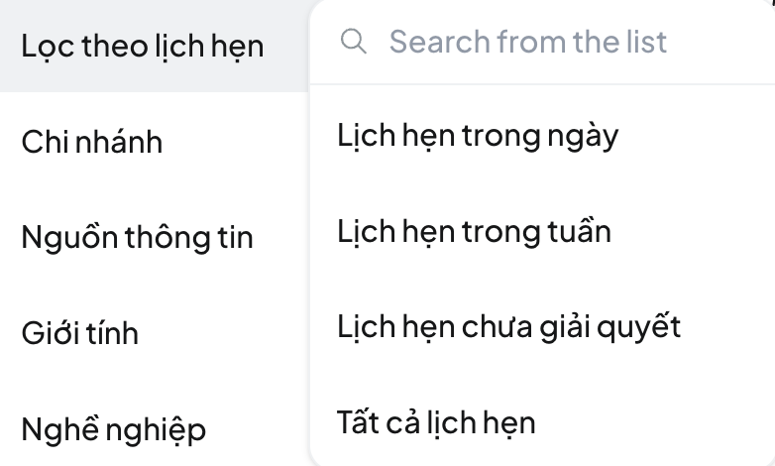775x466 pixels.
Task: Show all appointments option
Action: tap(436, 422)
